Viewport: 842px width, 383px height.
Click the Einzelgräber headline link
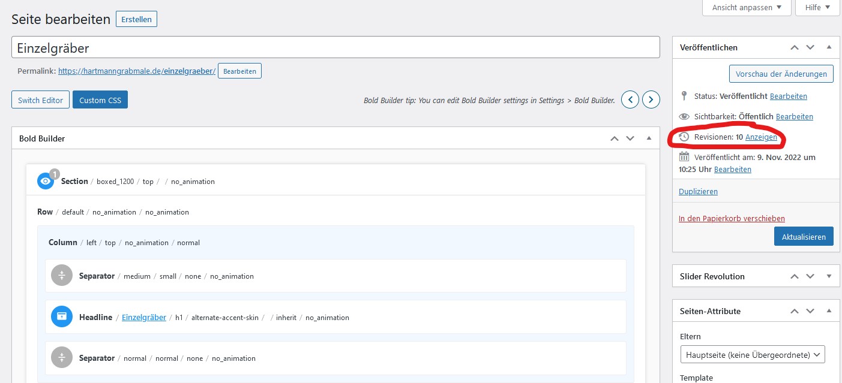point(144,317)
